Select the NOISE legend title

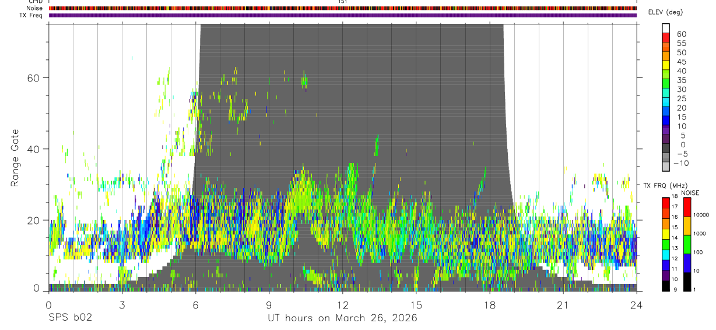point(690,193)
